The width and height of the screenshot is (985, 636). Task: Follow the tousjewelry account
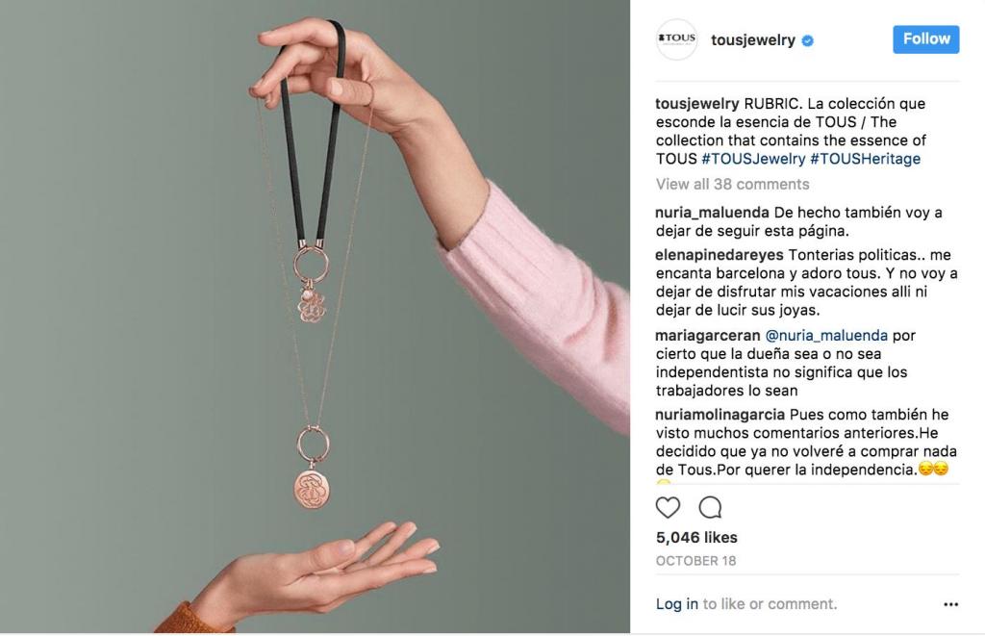pyautogui.click(x=926, y=38)
